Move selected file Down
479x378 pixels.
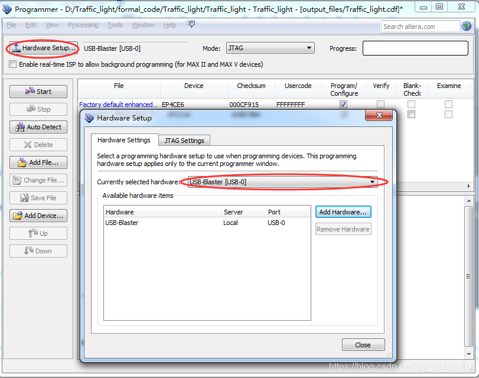(38, 251)
